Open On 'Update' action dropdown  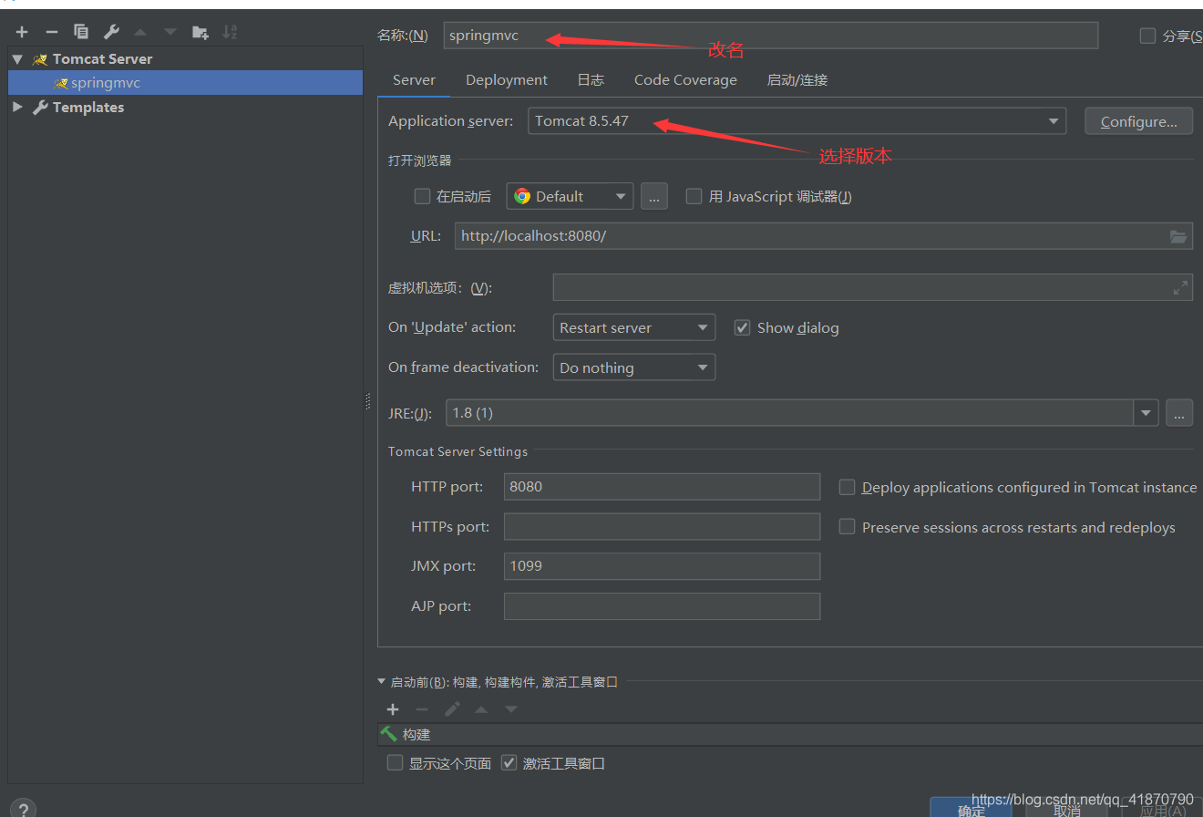tap(634, 327)
